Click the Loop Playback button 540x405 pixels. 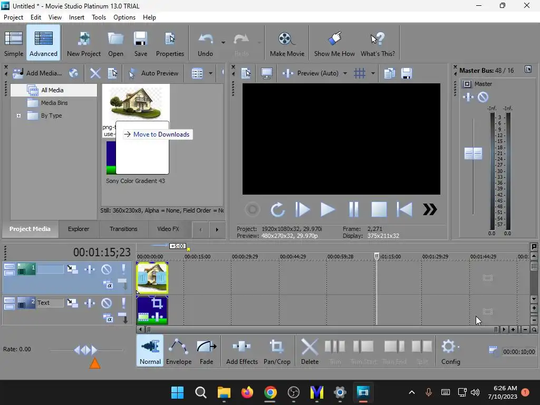click(277, 209)
